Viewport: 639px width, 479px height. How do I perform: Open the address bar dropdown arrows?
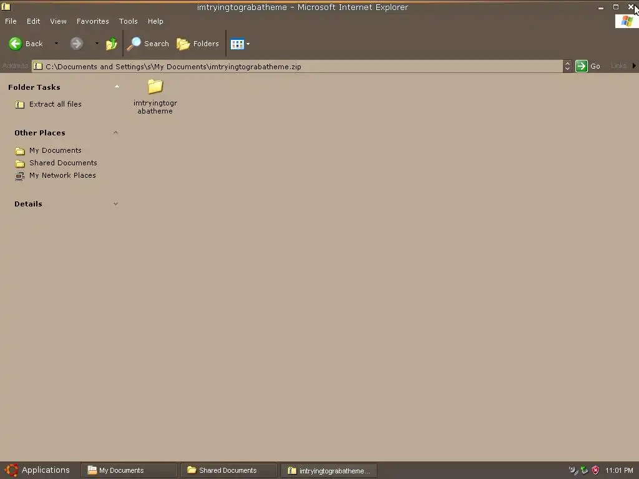click(567, 66)
